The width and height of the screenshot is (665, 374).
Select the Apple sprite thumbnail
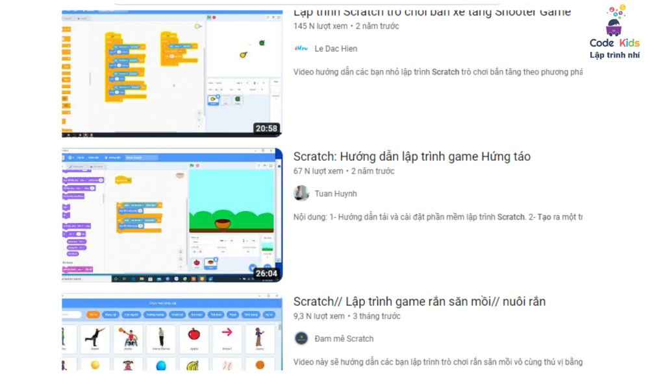click(x=193, y=335)
